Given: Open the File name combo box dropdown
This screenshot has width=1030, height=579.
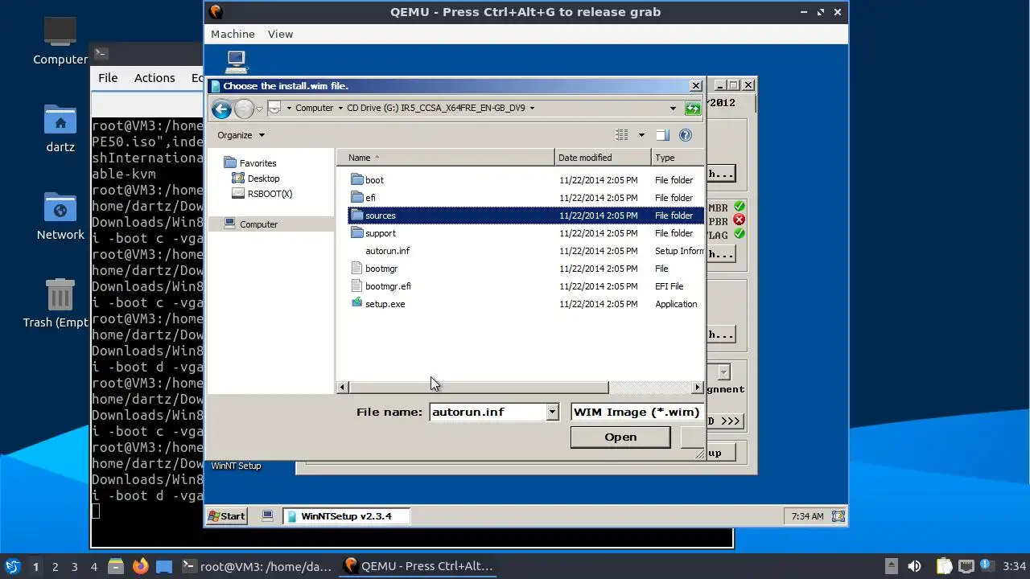Looking at the screenshot, I should [552, 412].
